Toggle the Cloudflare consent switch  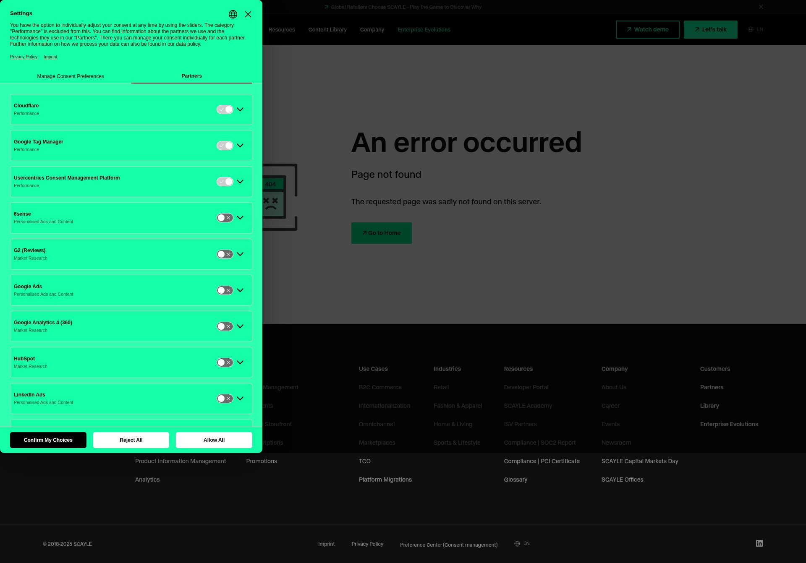tap(225, 109)
